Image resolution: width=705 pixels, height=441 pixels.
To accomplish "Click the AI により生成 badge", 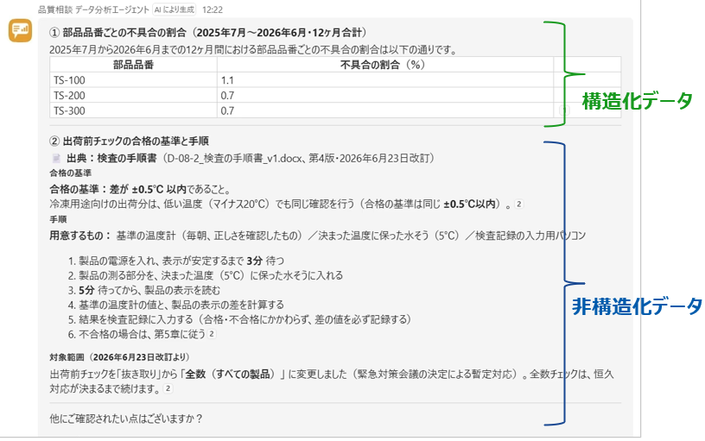I will (x=175, y=9).
